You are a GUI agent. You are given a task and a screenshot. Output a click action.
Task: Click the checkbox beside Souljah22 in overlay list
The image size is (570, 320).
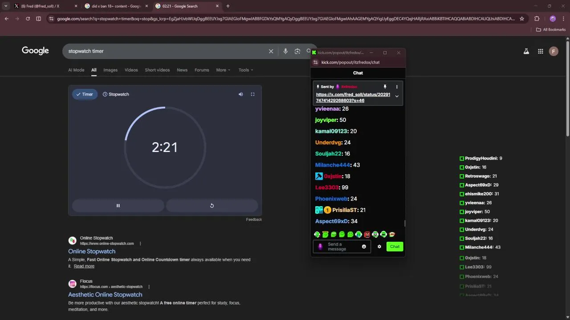[462, 238]
